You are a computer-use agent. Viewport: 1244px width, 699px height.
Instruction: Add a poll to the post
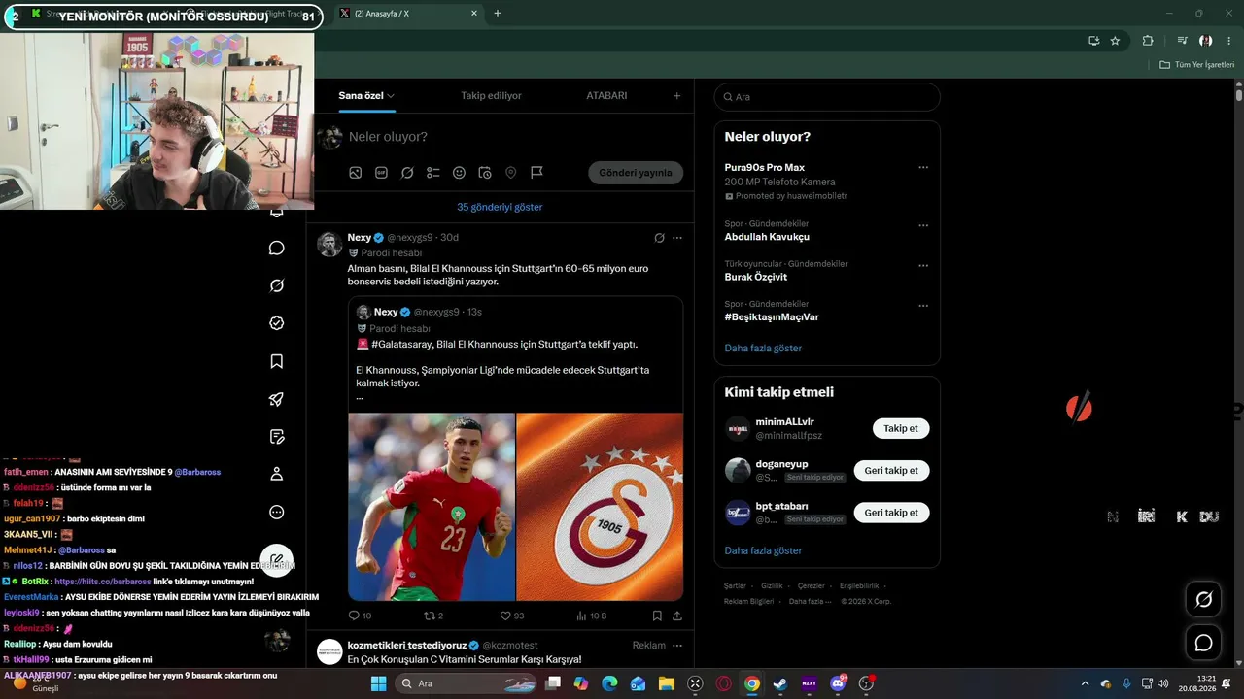[x=433, y=173]
